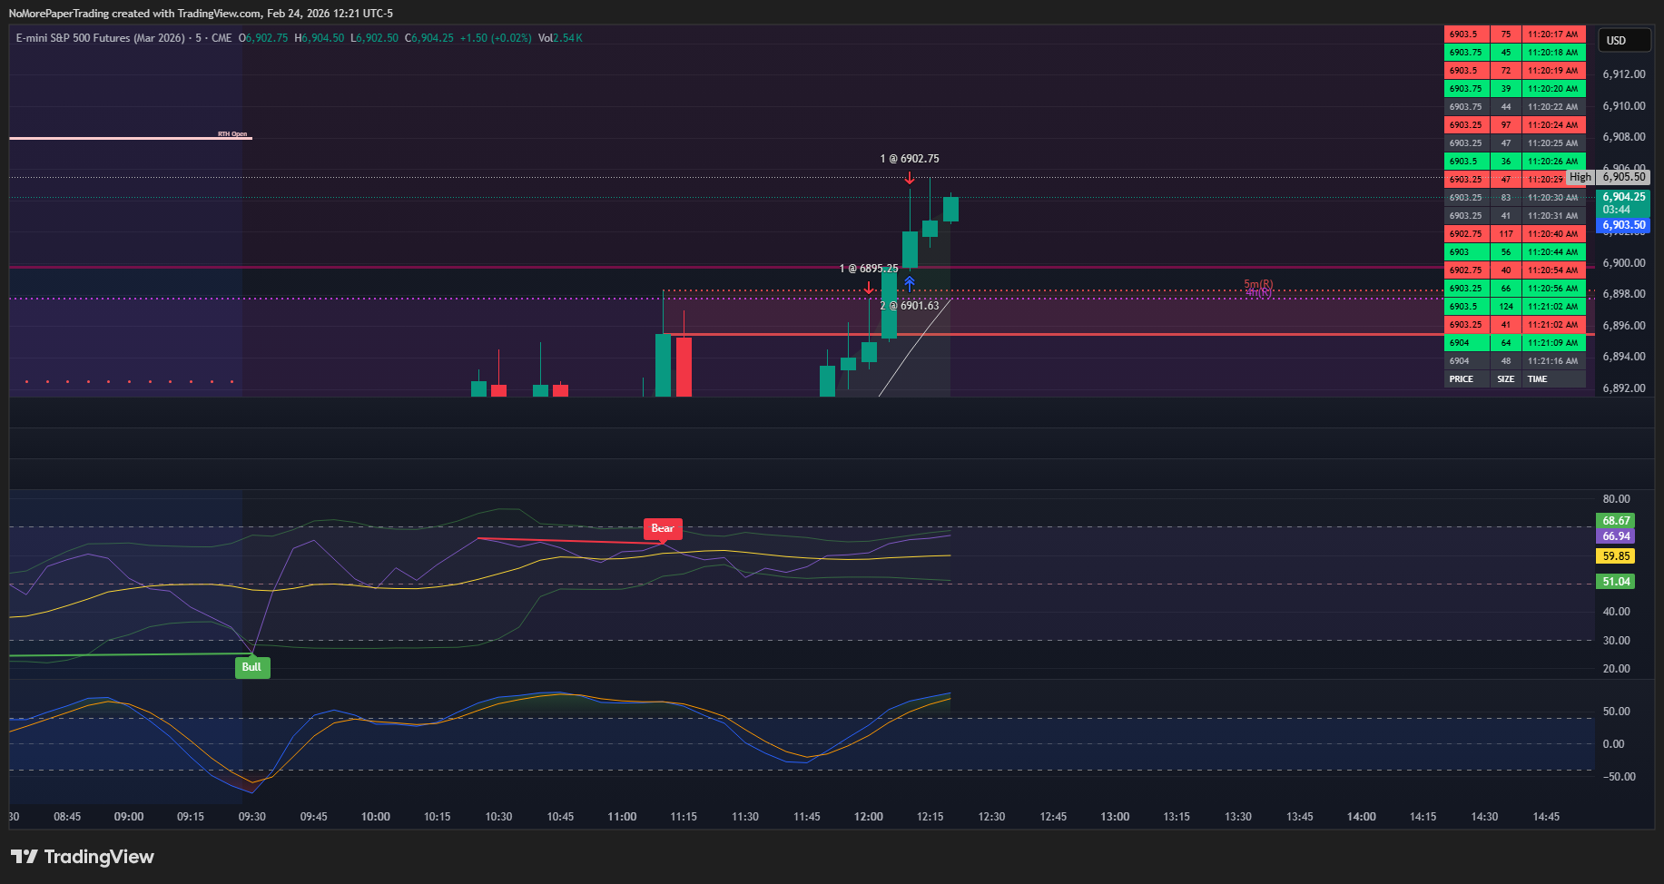Click the 5m(R) resistance level label

(x=1258, y=285)
